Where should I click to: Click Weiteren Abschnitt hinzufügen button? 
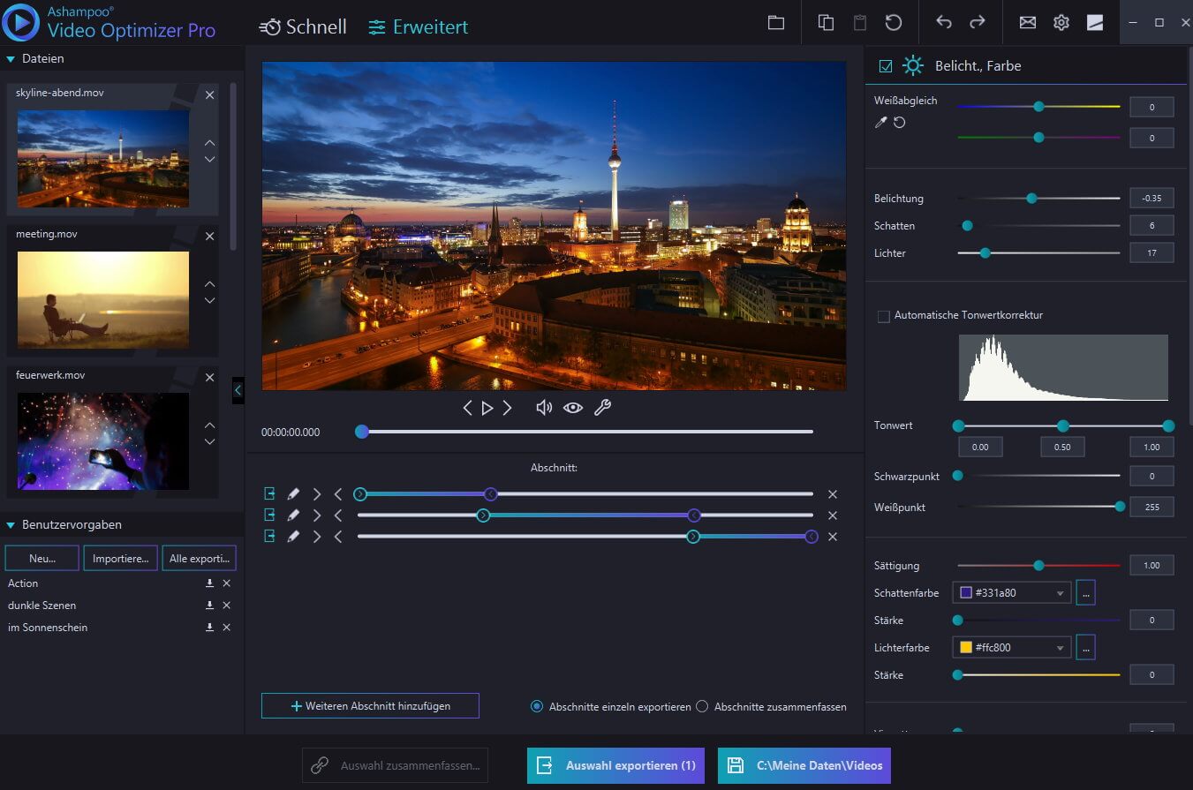click(370, 706)
